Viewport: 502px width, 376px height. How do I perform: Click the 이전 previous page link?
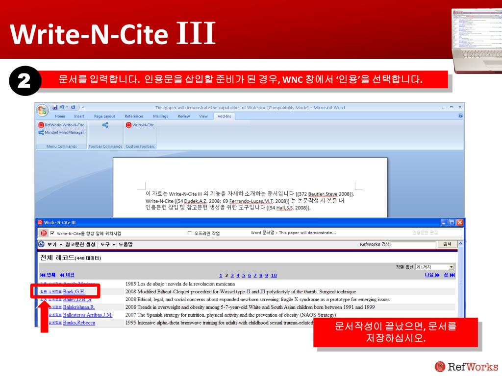point(67,275)
